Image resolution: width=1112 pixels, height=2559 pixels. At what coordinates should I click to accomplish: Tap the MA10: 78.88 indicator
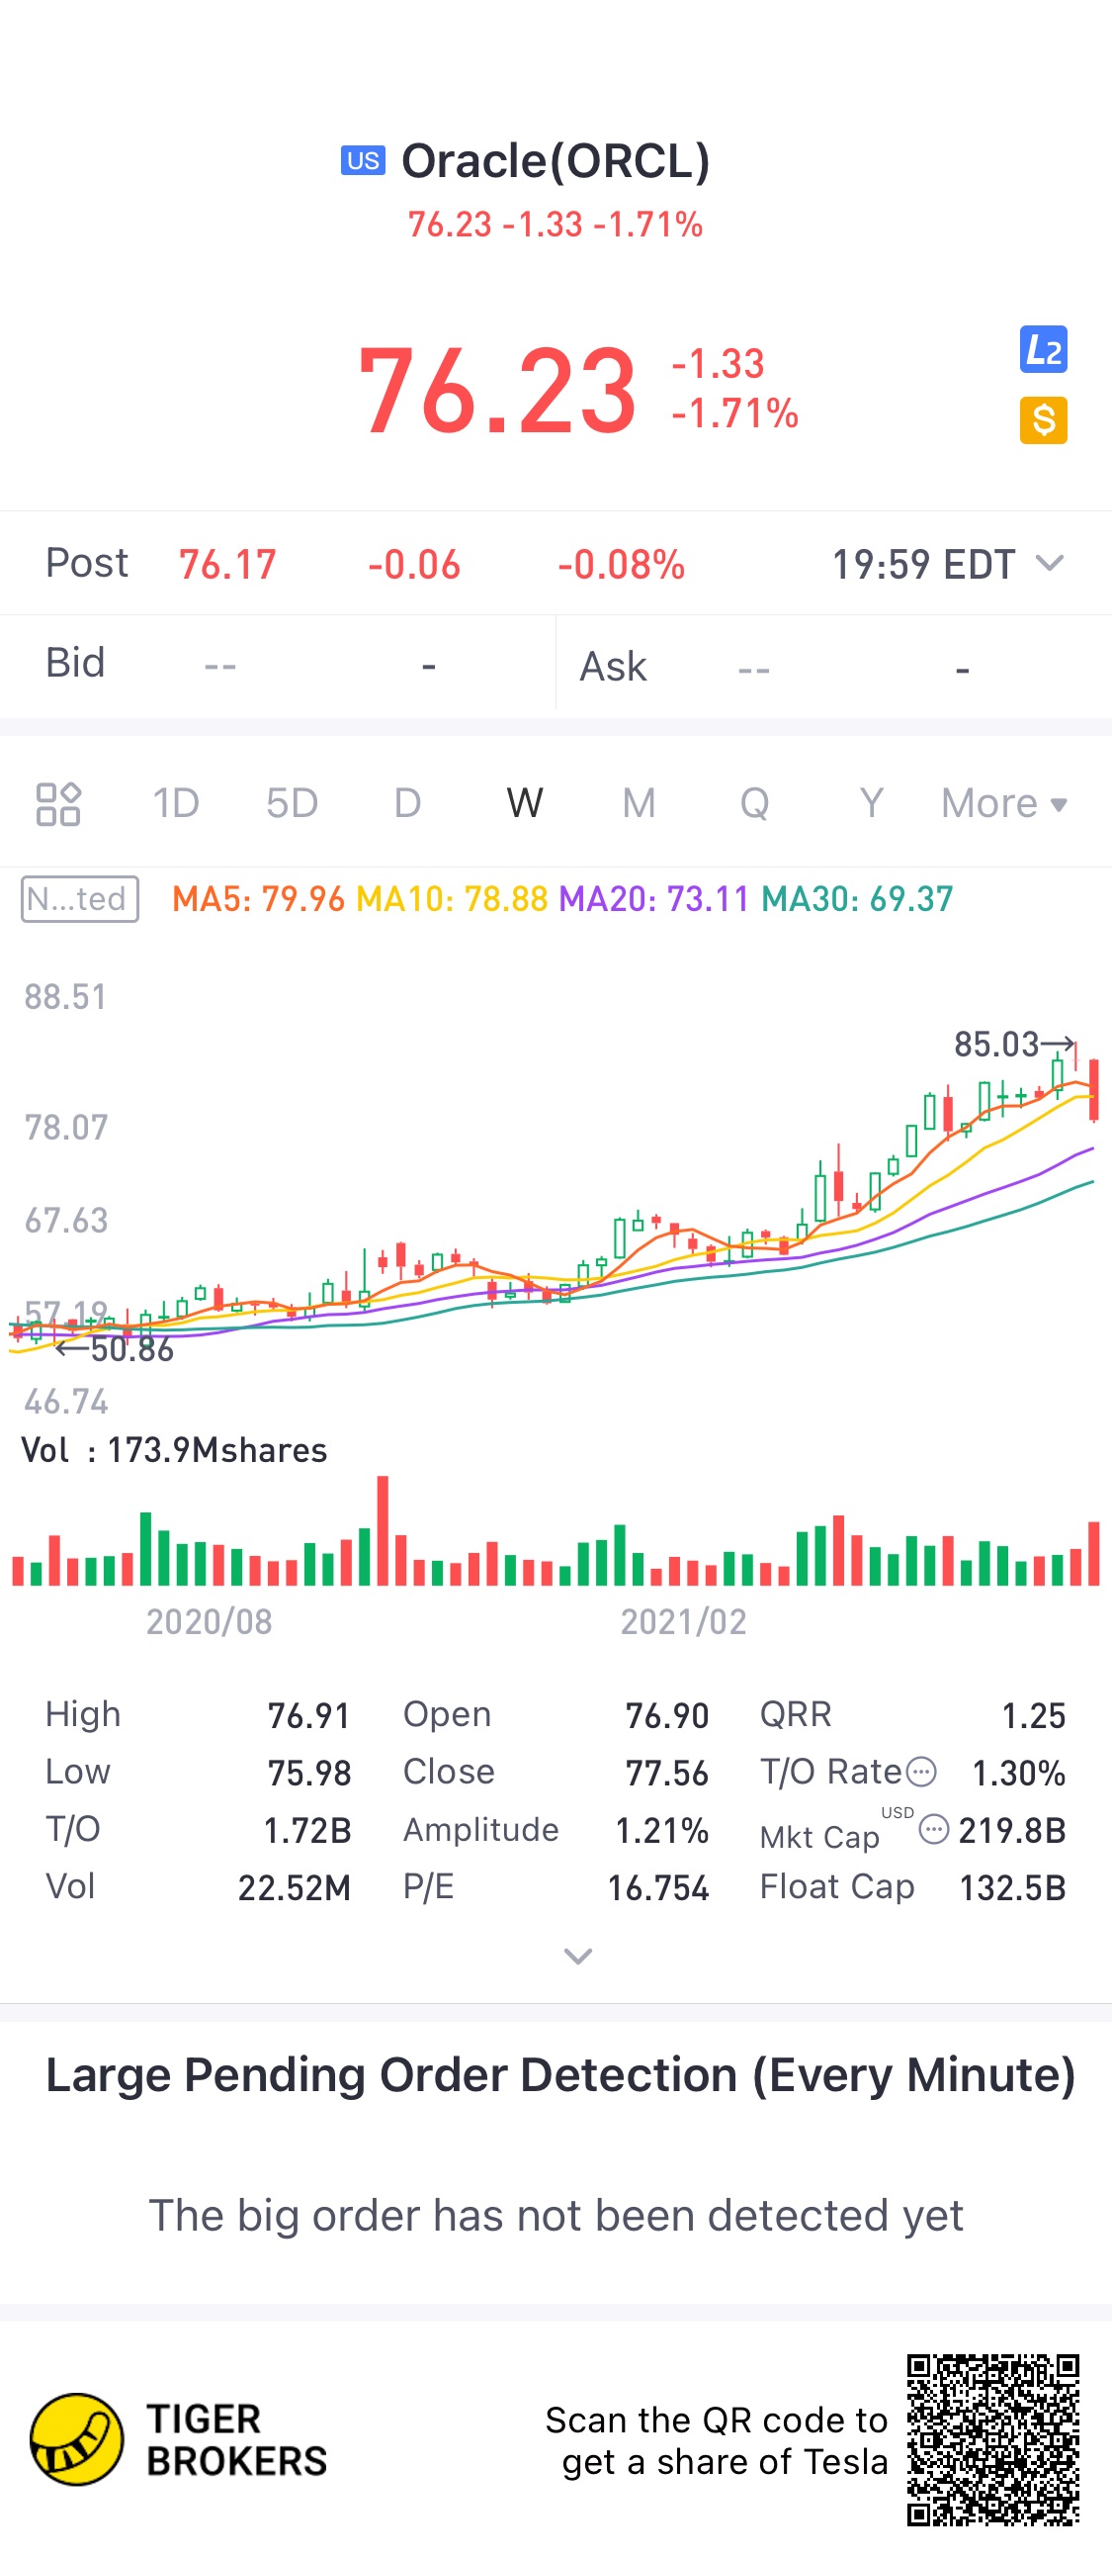click(452, 899)
